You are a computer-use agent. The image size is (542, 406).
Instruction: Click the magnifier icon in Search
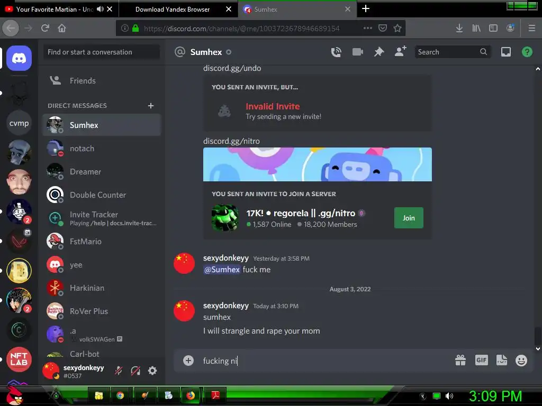coord(483,52)
